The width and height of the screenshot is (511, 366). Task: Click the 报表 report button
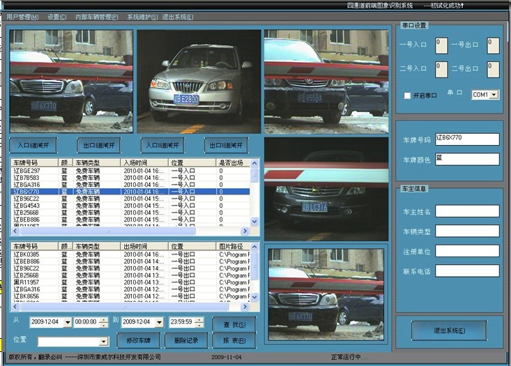pos(234,340)
